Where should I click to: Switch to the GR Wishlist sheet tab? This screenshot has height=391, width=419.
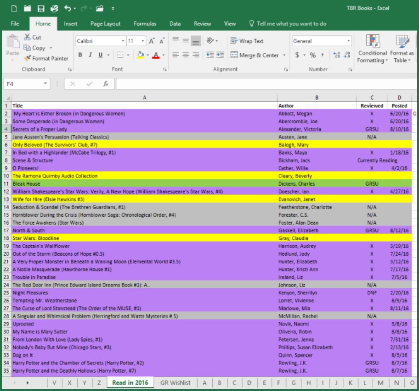click(x=175, y=383)
